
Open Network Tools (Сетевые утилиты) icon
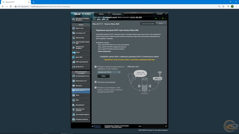click(x=74, y=119)
